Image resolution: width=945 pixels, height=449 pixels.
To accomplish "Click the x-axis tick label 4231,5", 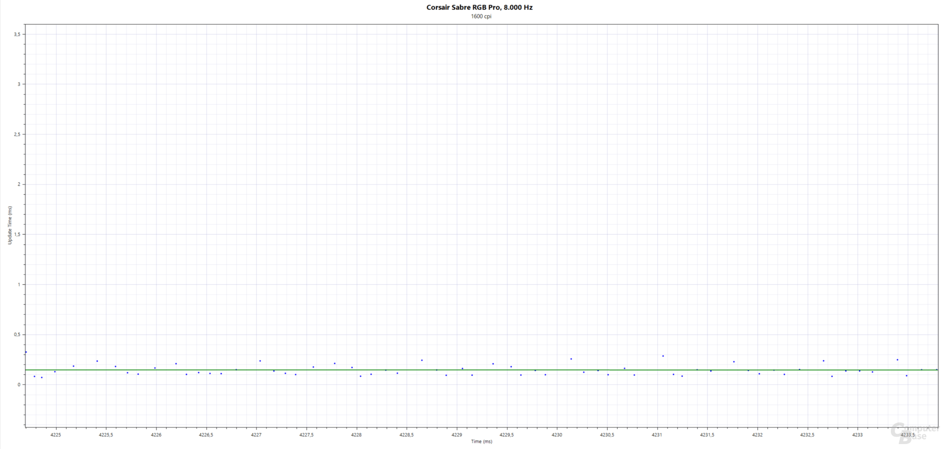I will (707, 435).
